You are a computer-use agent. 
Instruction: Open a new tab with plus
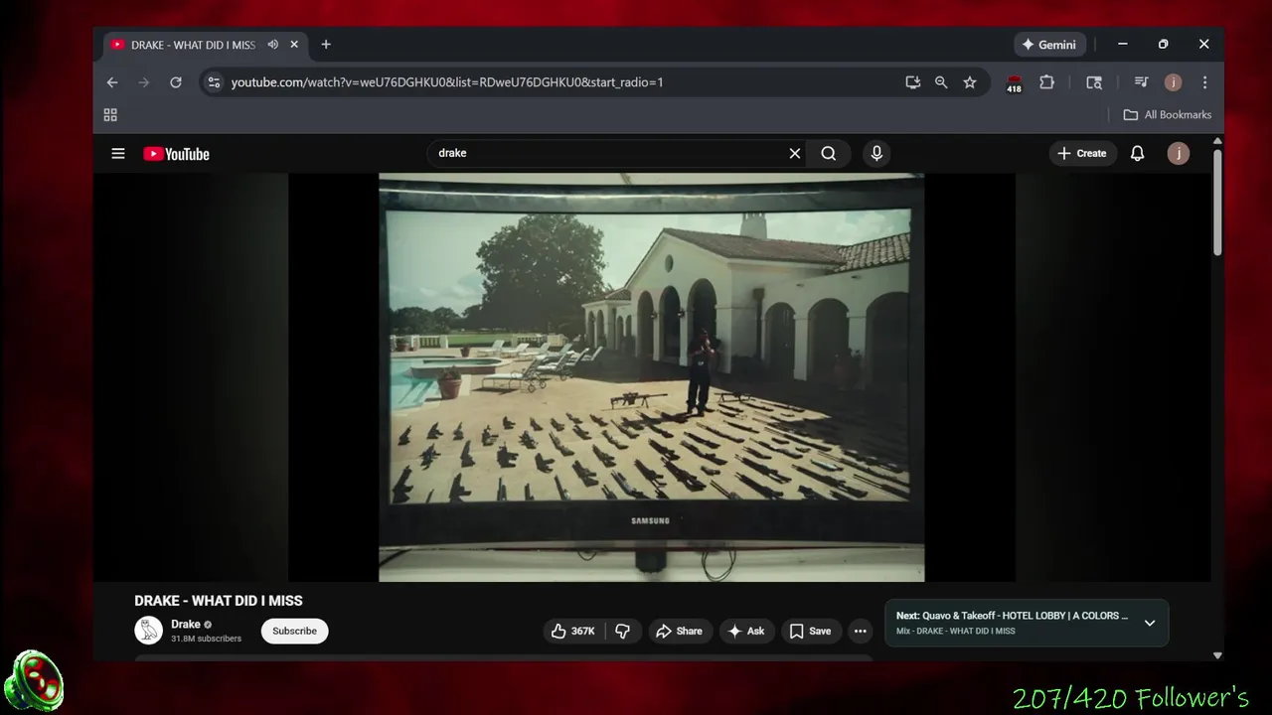326,45
